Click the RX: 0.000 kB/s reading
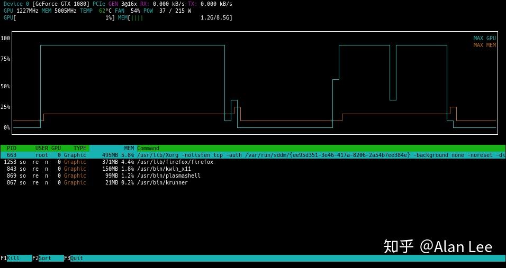This screenshot has width=506, height=268. coord(162,4)
